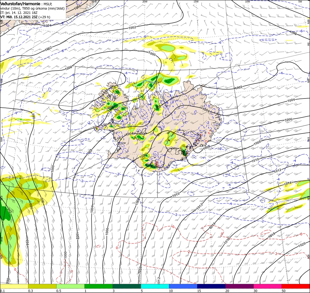Click the '0.3' legend value
Screen dimensions: 310x293
pyautogui.click(x=30, y=291)
